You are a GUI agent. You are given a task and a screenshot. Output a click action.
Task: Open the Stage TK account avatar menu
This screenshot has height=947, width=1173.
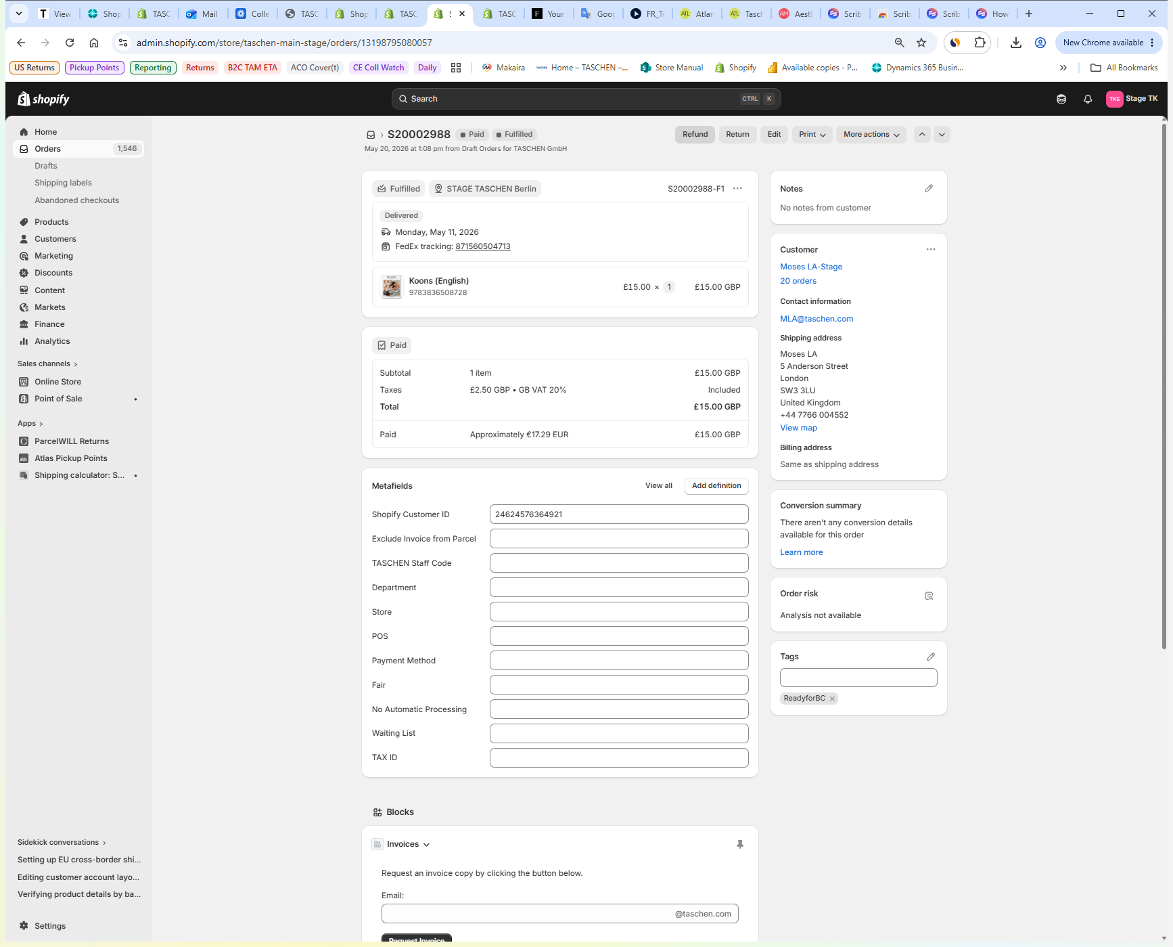(x=1132, y=99)
